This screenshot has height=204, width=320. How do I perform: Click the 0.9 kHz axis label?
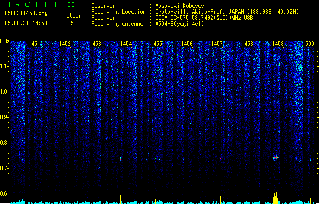[x=5, y=117]
